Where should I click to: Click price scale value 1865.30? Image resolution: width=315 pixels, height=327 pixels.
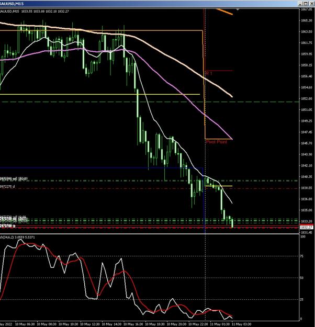[306, 20]
